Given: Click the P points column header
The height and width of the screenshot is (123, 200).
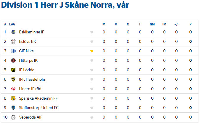Looking at the screenshot, I should click(191, 24).
